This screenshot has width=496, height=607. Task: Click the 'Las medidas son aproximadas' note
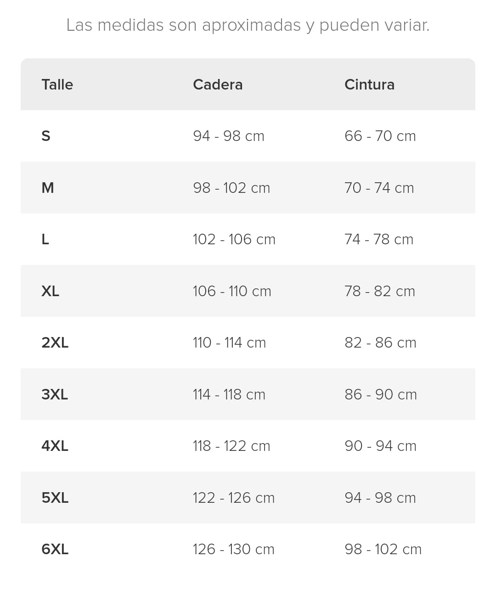point(248,25)
